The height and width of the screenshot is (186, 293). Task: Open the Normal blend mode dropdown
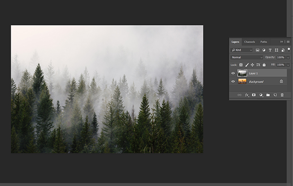click(247, 57)
